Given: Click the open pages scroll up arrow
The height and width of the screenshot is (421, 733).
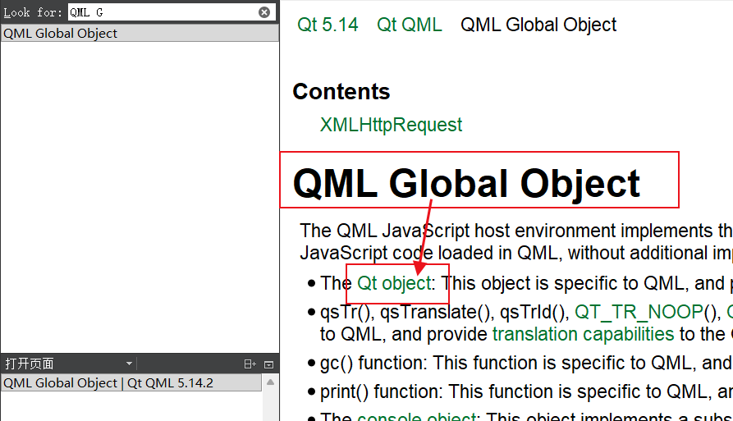Looking at the screenshot, I should (x=270, y=382).
